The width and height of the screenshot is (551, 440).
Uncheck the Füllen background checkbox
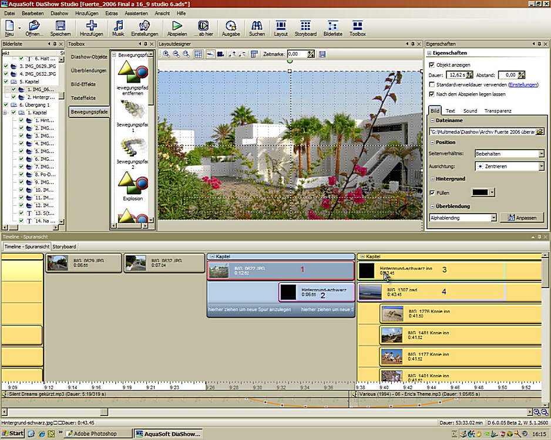click(432, 192)
